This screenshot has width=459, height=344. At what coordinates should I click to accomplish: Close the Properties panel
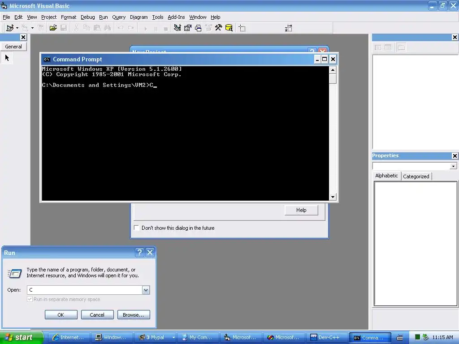(455, 156)
